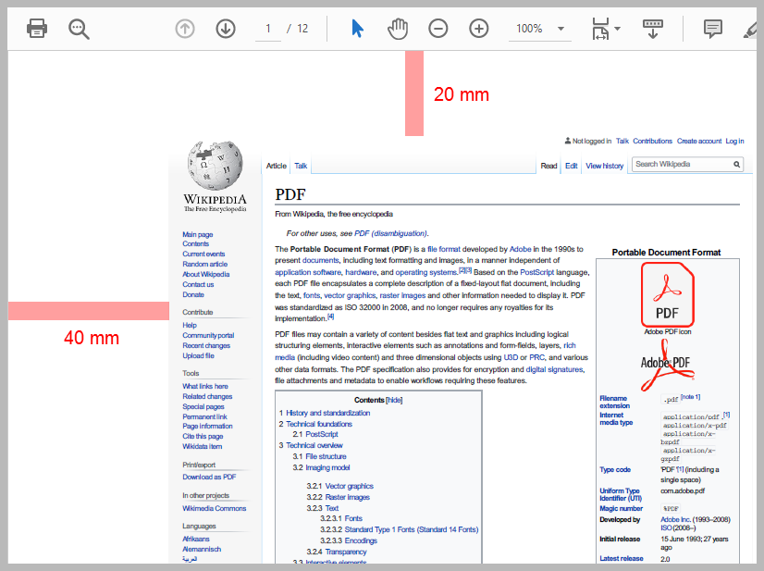Click the Upload file link

(198, 356)
